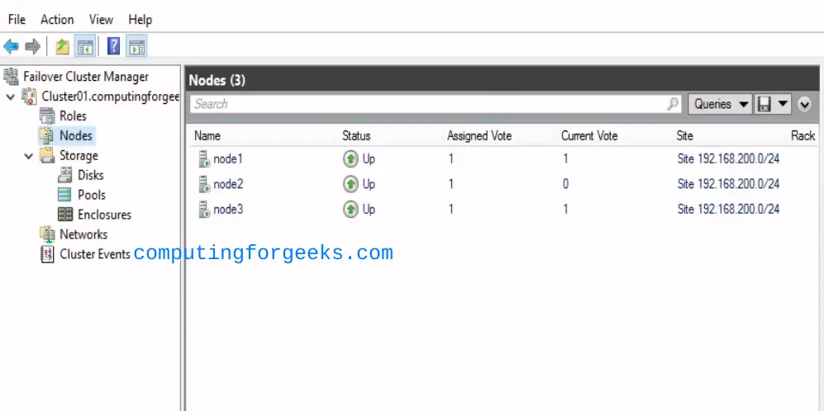Click node1's Assigned Vote value 1
This screenshot has width=824, height=411.
pos(451,158)
